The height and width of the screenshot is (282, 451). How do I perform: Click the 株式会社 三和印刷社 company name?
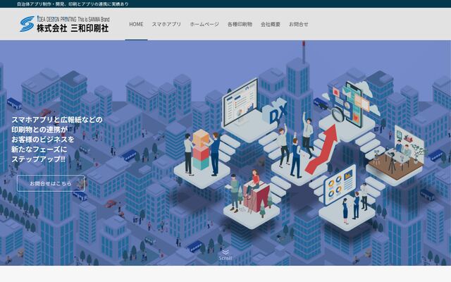[x=73, y=28]
